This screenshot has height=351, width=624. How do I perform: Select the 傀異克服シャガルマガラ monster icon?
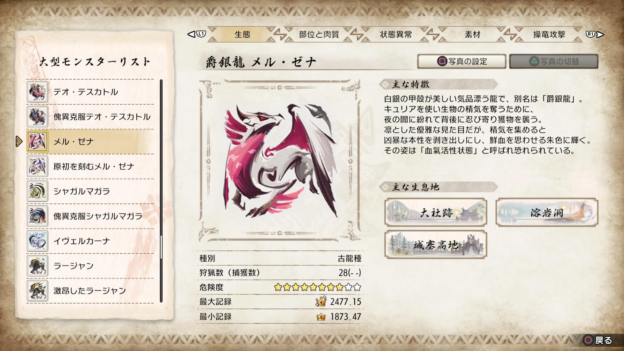[37, 216]
